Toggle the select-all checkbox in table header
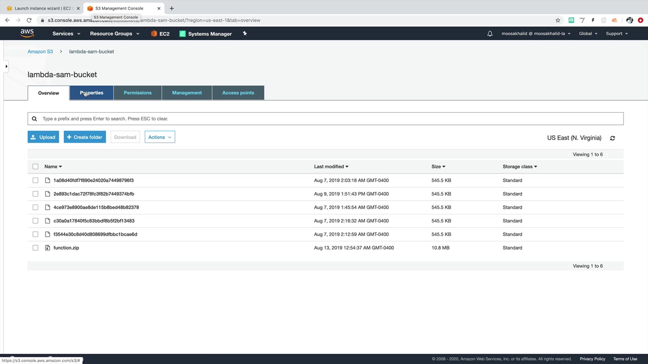Image resolution: width=648 pixels, height=364 pixels. [x=35, y=166]
